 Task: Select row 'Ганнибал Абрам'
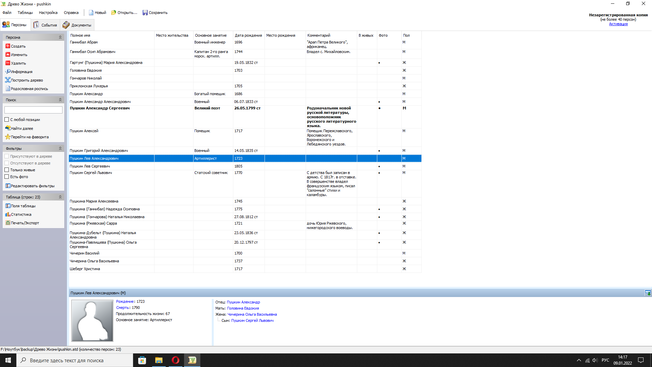point(245,44)
